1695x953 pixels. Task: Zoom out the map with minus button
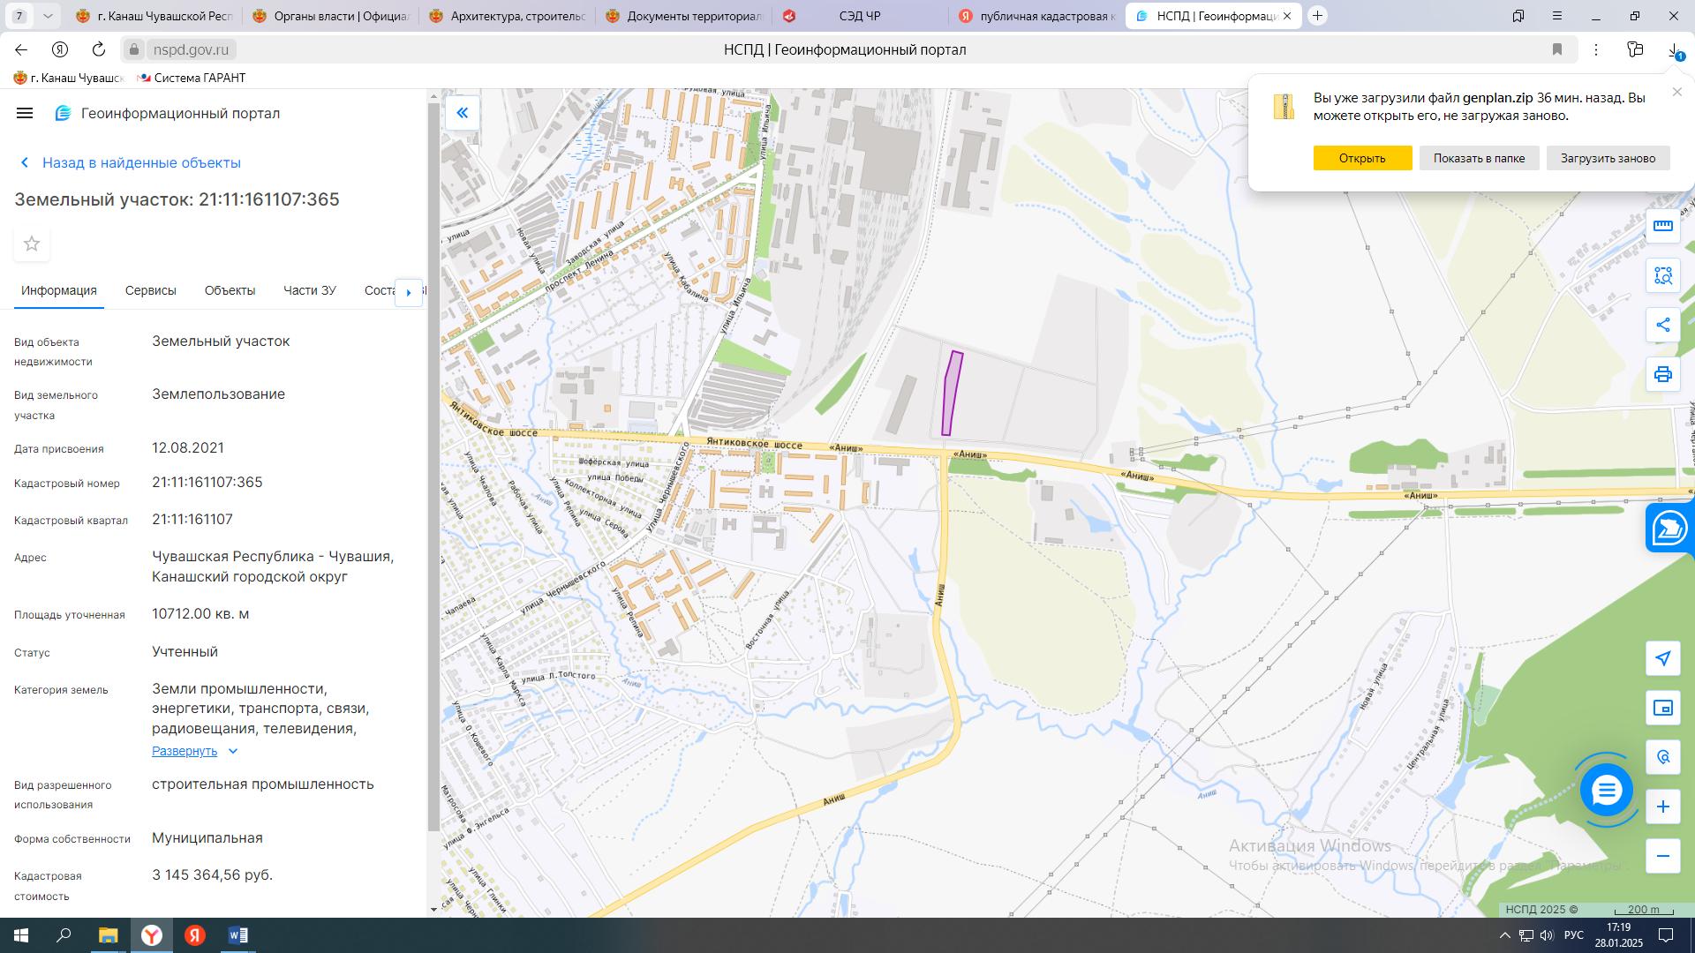(x=1663, y=856)
